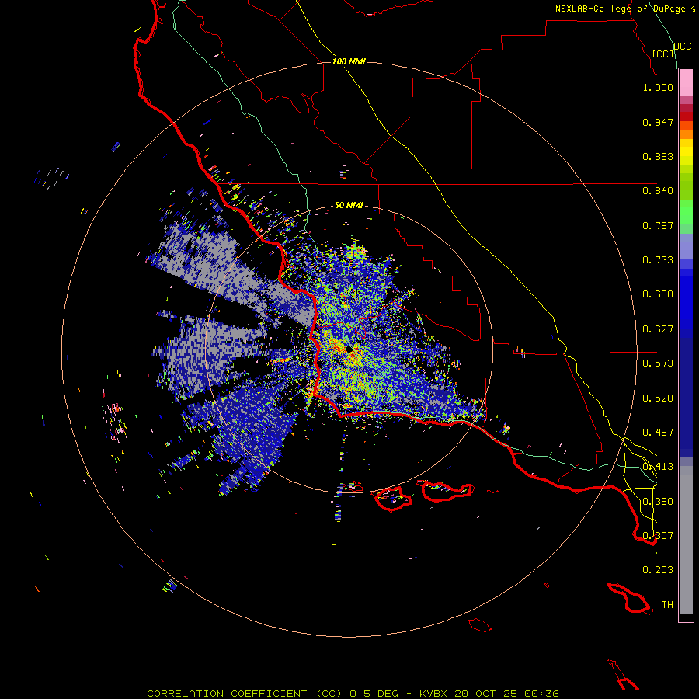Click the 0.627 legend value
This screenshot has width=699, height=699.
coord(658,329)
